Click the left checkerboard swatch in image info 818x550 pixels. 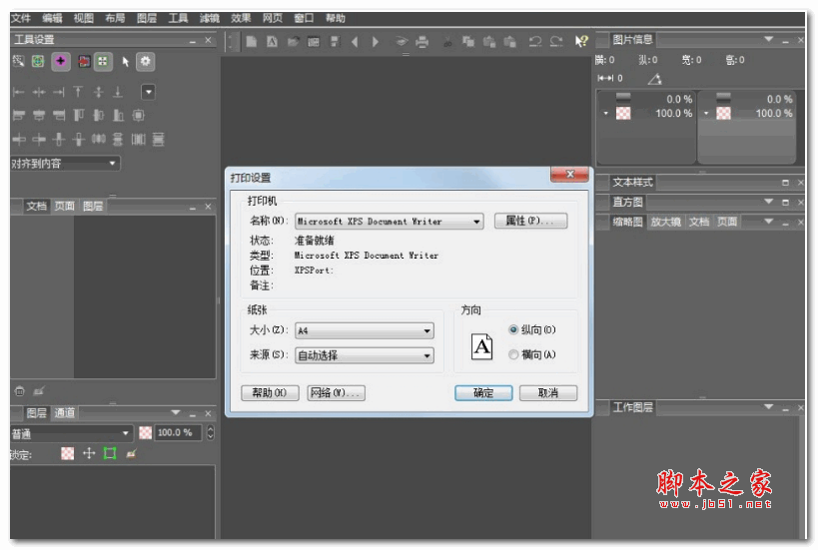[623, 113]
